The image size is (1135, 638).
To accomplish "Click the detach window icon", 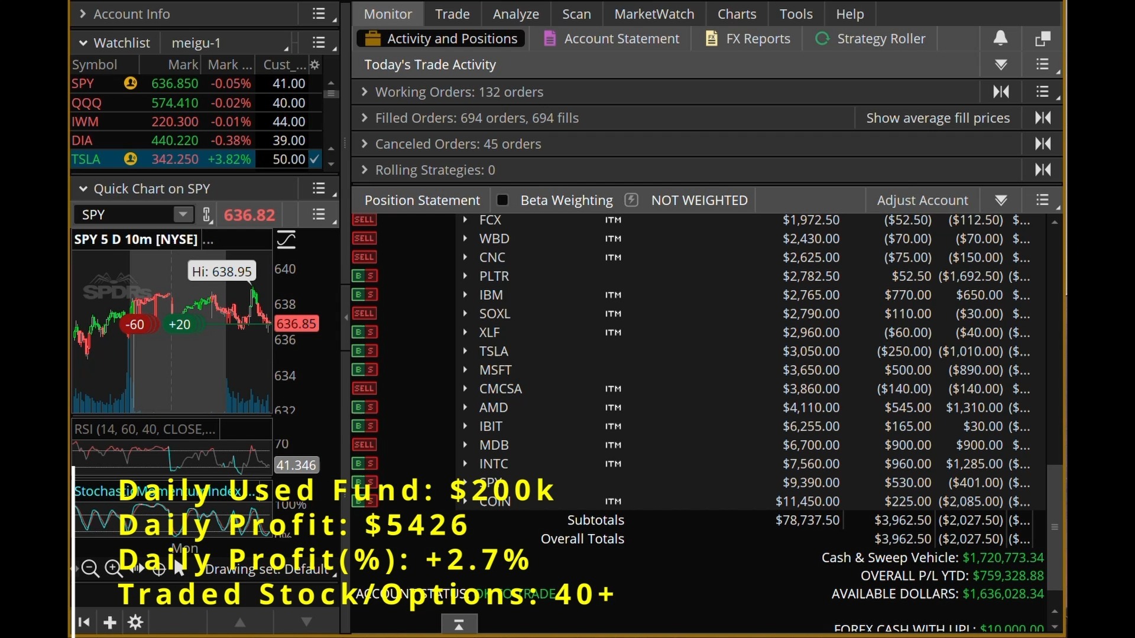I will 1043,39.
